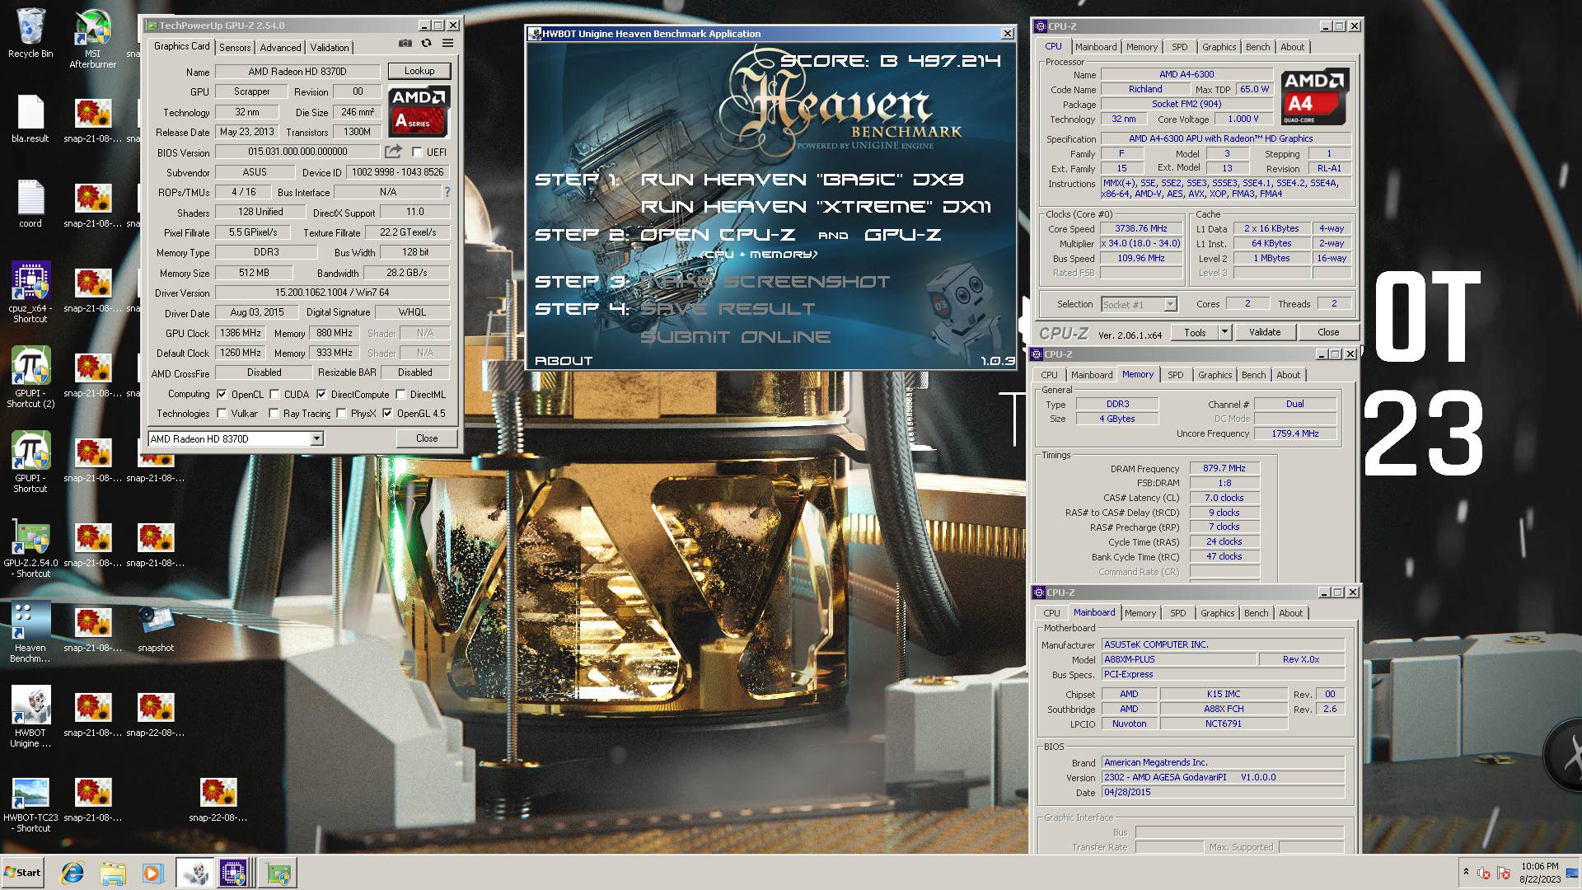
Task: Click Open CPU-Z in Heaven step 2
Action: [x=718, y=235]
